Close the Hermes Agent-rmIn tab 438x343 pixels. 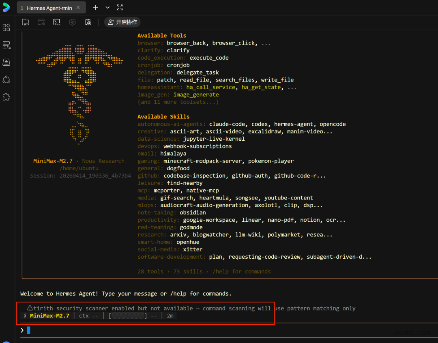78,8
